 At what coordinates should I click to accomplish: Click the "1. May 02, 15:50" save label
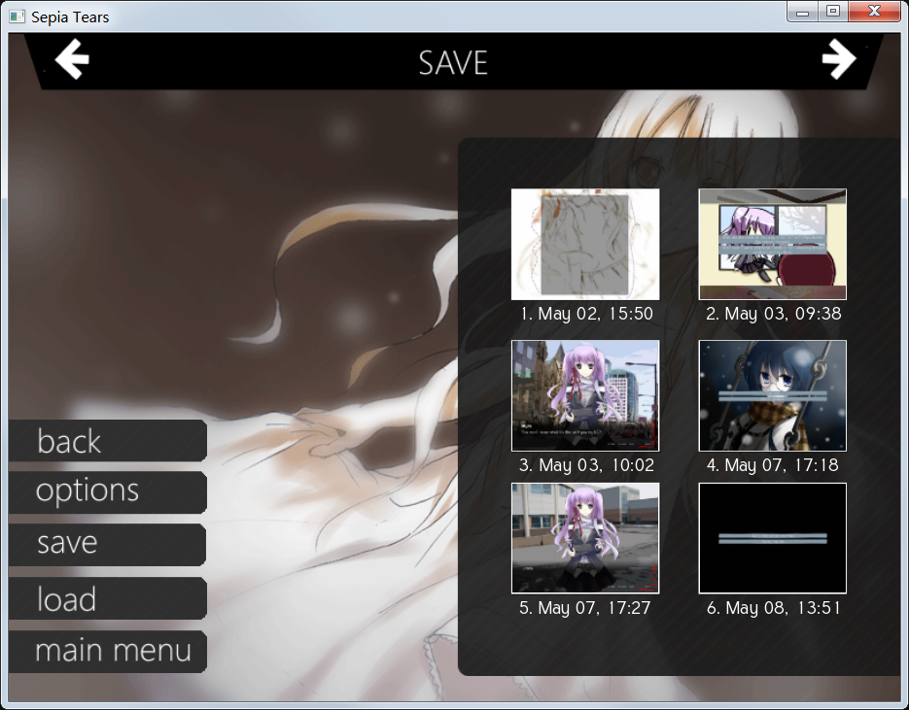point(586,314)
